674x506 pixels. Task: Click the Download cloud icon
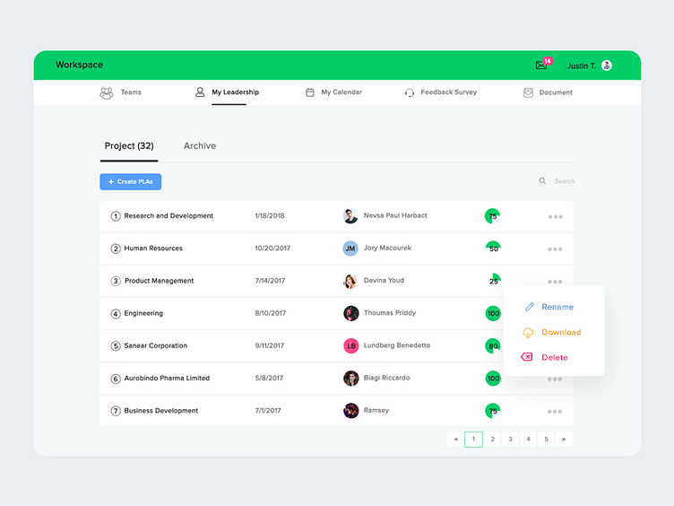528,332
